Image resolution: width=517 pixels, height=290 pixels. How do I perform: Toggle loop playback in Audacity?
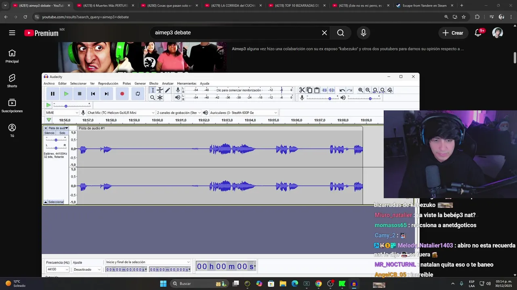point(138,94)
